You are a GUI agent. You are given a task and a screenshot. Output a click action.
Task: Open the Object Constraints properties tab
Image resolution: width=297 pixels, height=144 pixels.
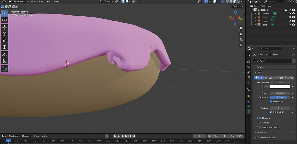pos(249,106)
